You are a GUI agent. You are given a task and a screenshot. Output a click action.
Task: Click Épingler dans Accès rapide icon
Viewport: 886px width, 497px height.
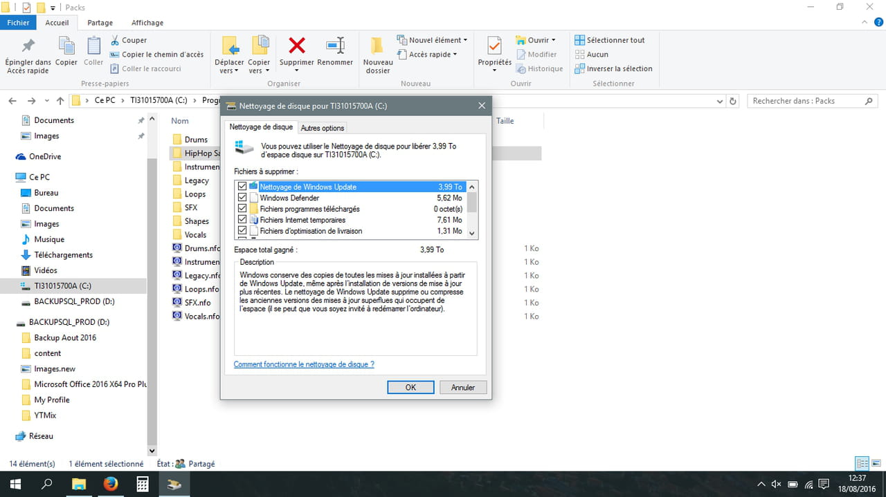[28, 46]
